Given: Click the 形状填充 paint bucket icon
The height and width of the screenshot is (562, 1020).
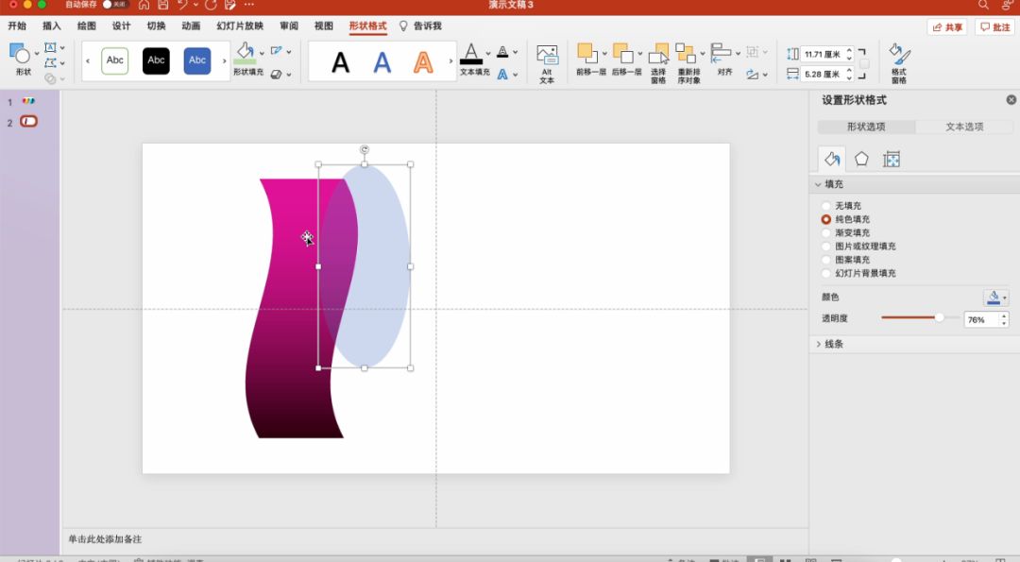Looking at the screenshot, I should coord(246,50).
